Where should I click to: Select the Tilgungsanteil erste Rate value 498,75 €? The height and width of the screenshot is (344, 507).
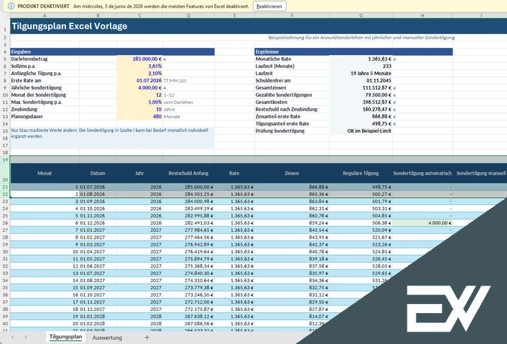(361, 123)
